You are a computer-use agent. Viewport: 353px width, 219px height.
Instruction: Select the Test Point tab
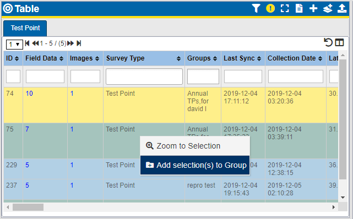pyautogui.click(x=25, y=28)
